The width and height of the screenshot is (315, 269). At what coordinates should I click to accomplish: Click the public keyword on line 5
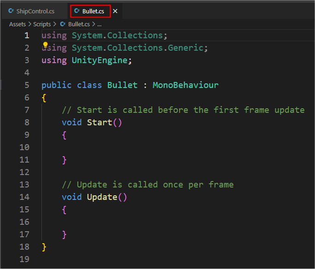57,85
